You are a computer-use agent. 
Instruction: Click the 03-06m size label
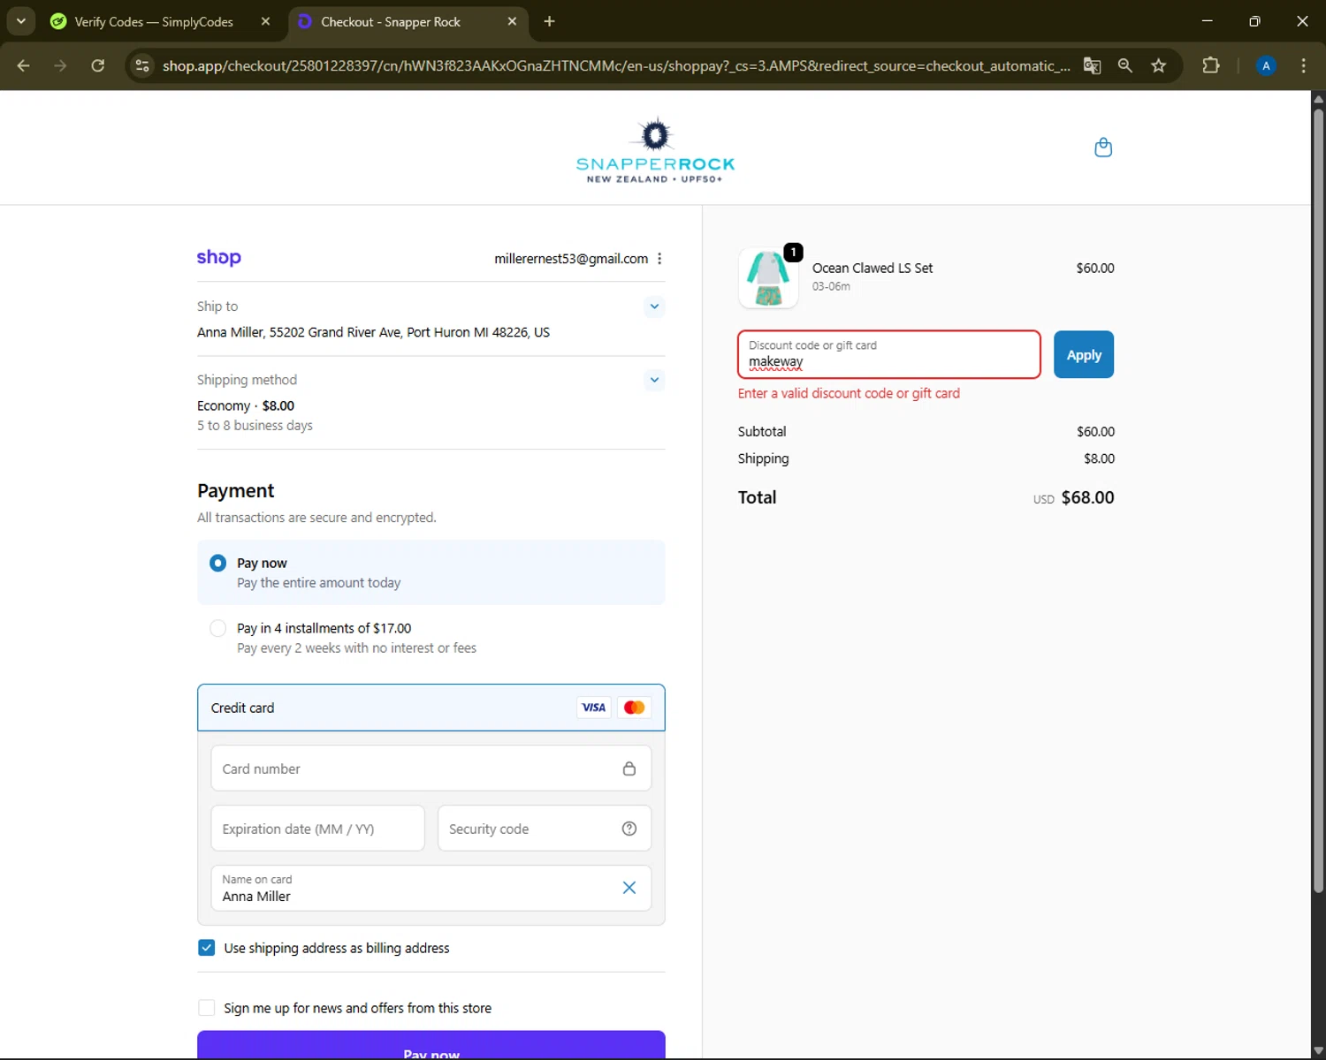point(831,286)
